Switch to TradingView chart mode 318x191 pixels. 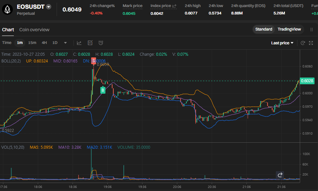tap(289, 29)
